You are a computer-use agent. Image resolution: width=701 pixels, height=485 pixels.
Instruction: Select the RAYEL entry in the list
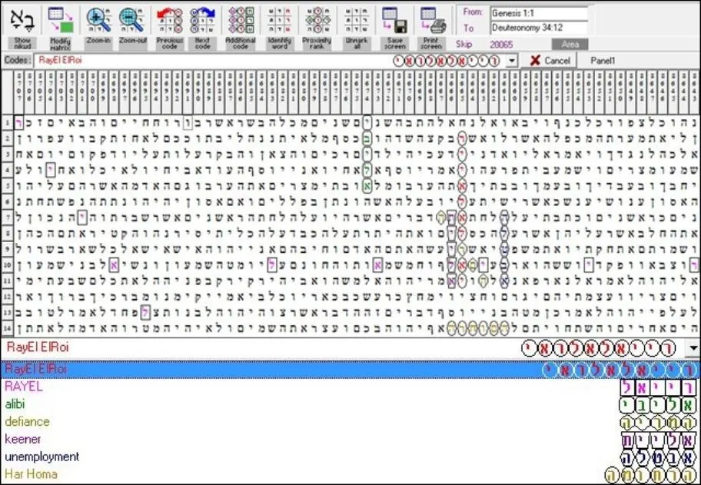[x=350, y=387]
